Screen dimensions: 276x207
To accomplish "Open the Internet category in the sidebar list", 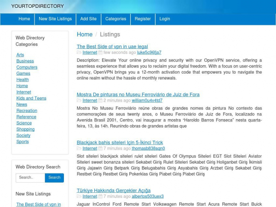I will pos(24,92).
